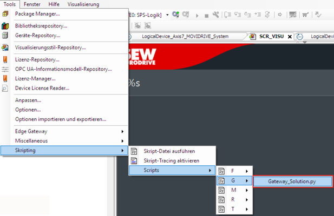Click the Skript-Tracing aktivieren icon
The image size is (334, 216).
click(x=134, y=161)
